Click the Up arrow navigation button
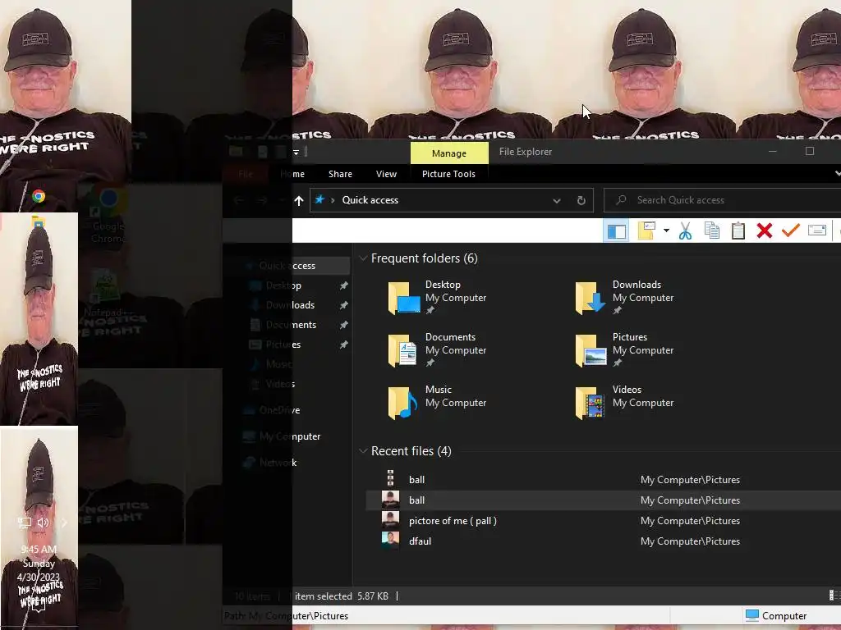This screenshot has width=841, height=630. (x=299, y=200)
